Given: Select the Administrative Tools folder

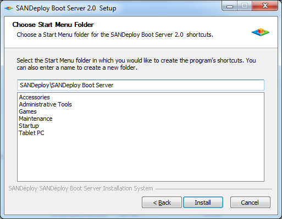Looking at the screenshot, I should (45, 104).
